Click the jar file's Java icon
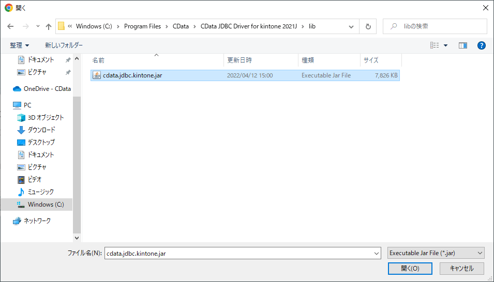494x282 pixels. tap(97, 75)
